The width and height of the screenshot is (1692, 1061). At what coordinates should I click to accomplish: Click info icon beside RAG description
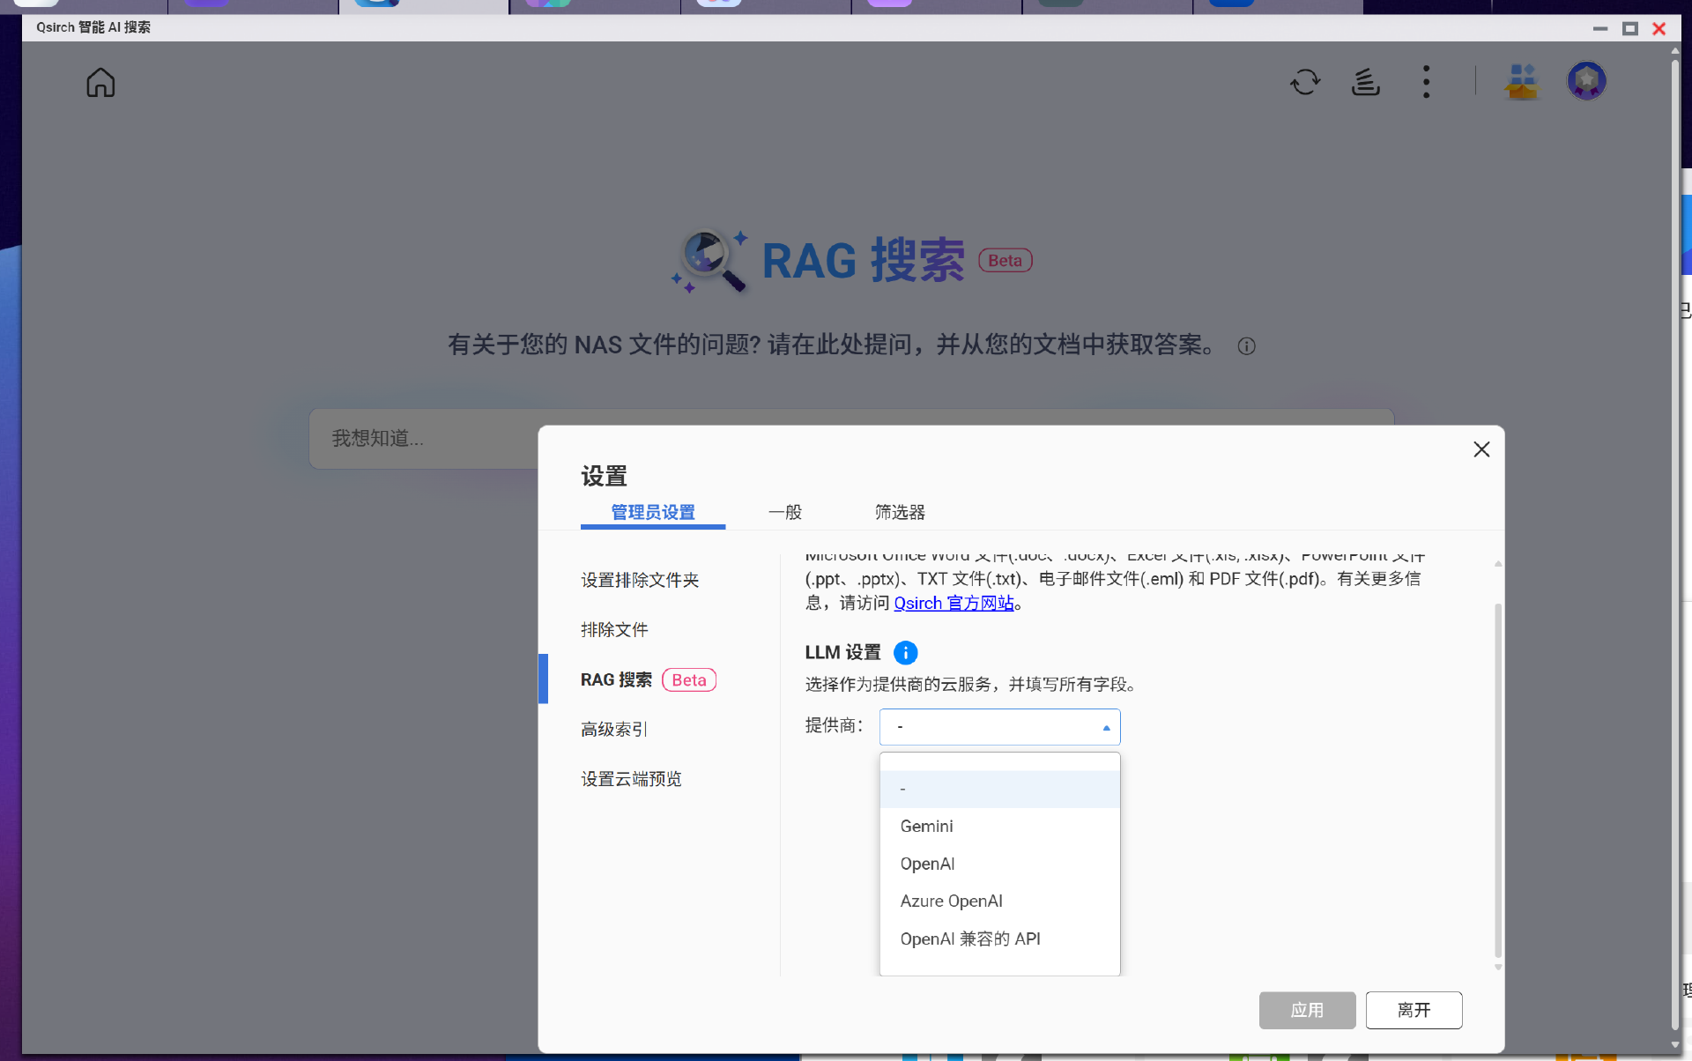[1246, 346]
